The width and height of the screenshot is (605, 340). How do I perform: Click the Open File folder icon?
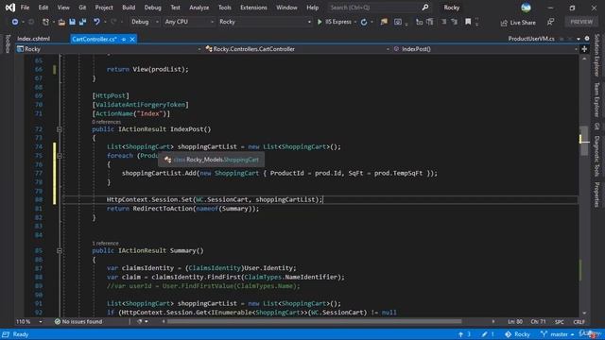(x=61, y=22)
